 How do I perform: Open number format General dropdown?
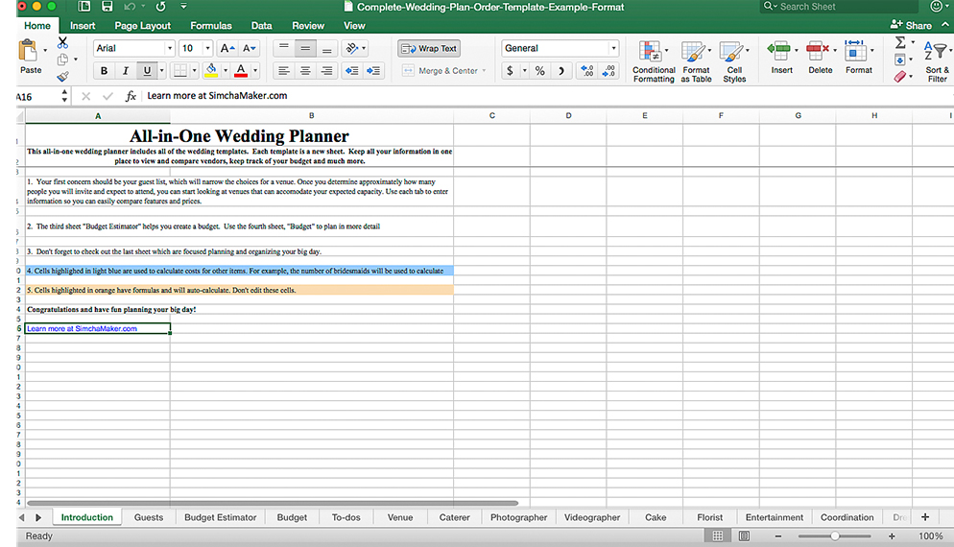[x=613, y=48]
